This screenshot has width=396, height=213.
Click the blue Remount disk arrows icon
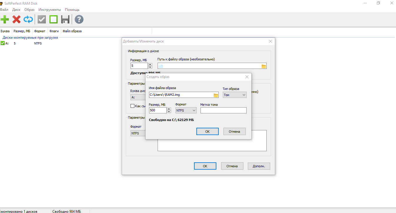tap(28, 20)
